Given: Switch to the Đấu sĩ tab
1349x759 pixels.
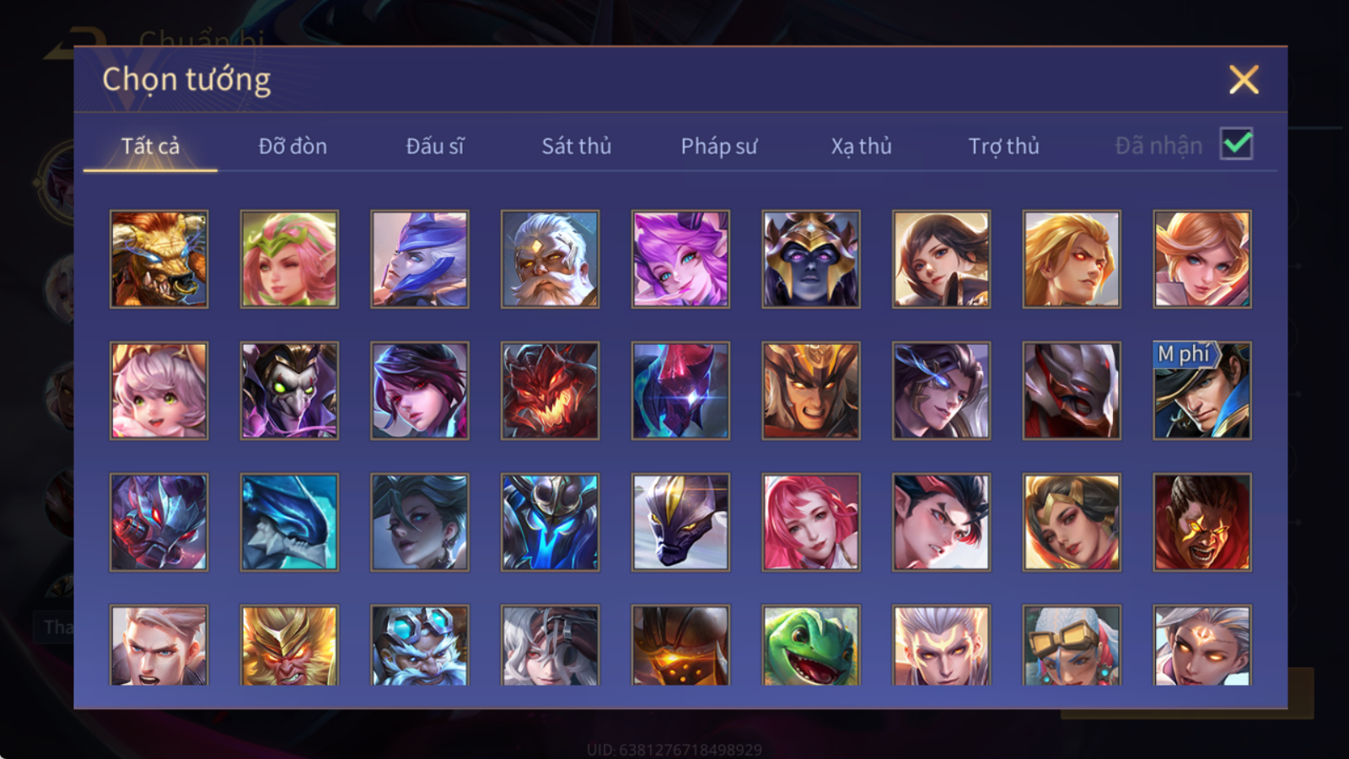Looking at the screenshot, I should pos(434,146).
